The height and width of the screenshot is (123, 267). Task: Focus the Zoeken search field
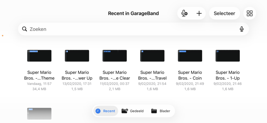pos(130,29)
